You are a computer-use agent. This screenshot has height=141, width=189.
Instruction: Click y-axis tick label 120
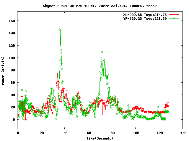click(12, 46)
